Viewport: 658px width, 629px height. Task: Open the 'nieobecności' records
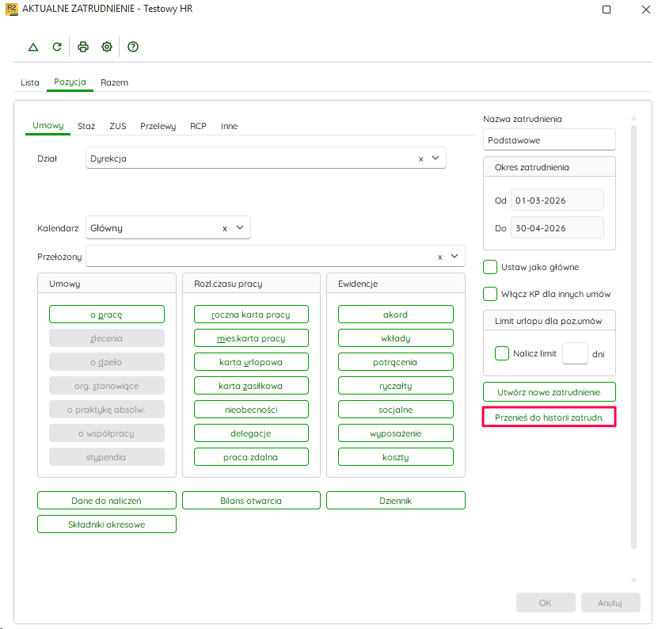(251, 410)
